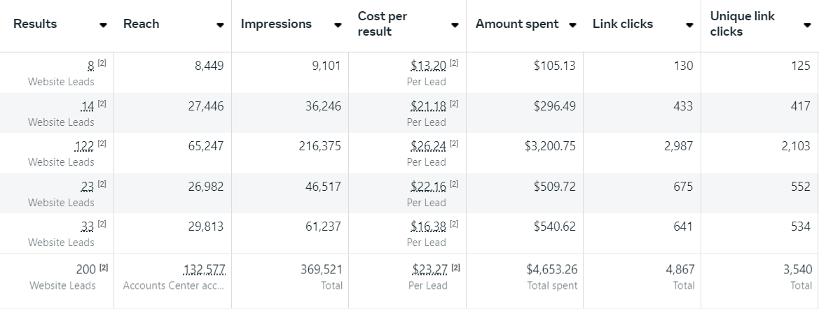This screenshot has width=819, height=309.
Task: Click the footnote marker beside 122 results
Action: pos(102,144)
